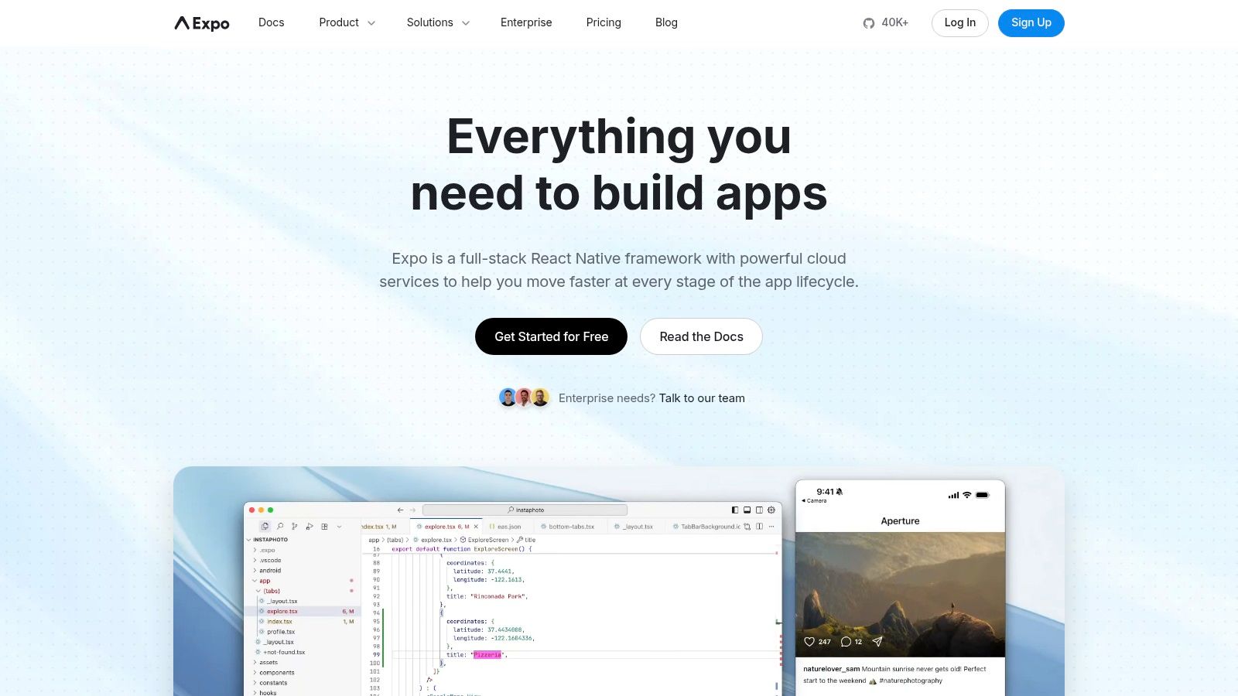The width and height of the screenshot is (1238, 696).
Task: Tap the comment bubble icon on the photo
Action: pyautogui.click(x=846, y=642)
